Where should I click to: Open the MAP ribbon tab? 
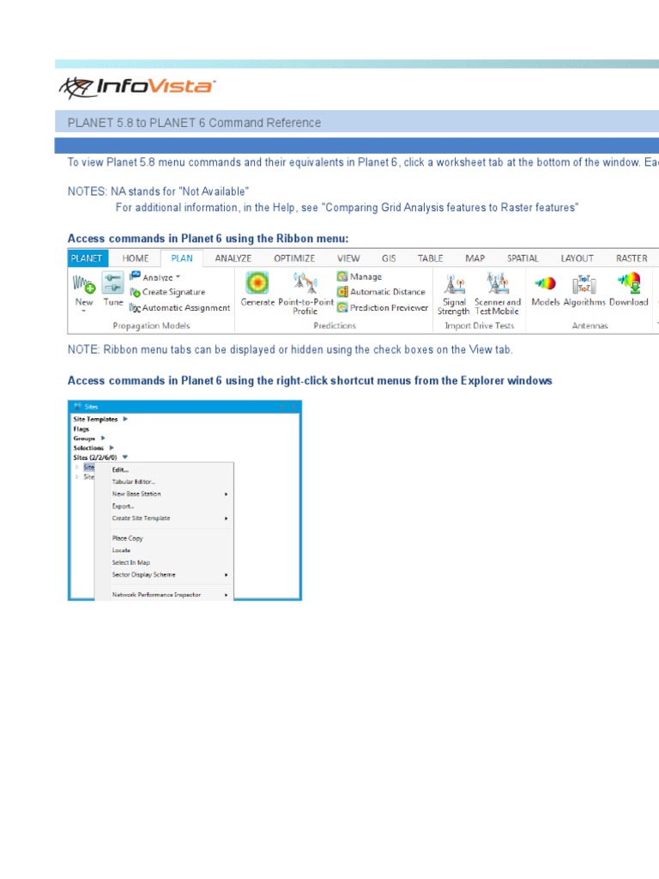pos(475,258)
